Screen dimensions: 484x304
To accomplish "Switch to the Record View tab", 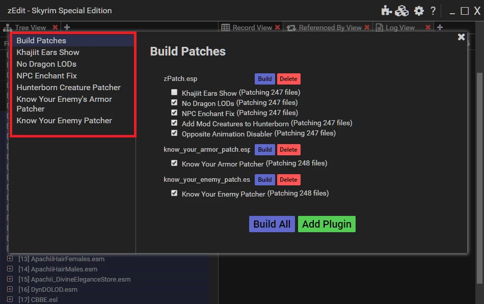I will click(x=252, y=27).
